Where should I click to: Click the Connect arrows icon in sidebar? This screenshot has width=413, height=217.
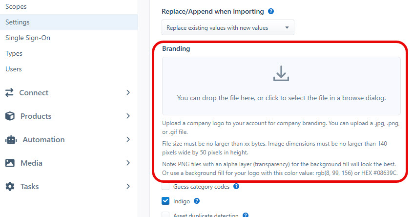(9, 93)
